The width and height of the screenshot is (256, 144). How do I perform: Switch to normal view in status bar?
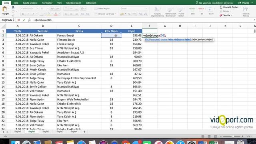pyautogui.click(x=203, y=136)
